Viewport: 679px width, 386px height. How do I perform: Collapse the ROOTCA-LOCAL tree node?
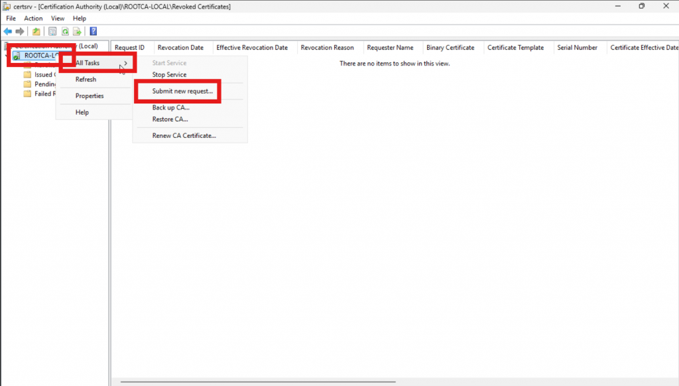click(x=6, y=56)
